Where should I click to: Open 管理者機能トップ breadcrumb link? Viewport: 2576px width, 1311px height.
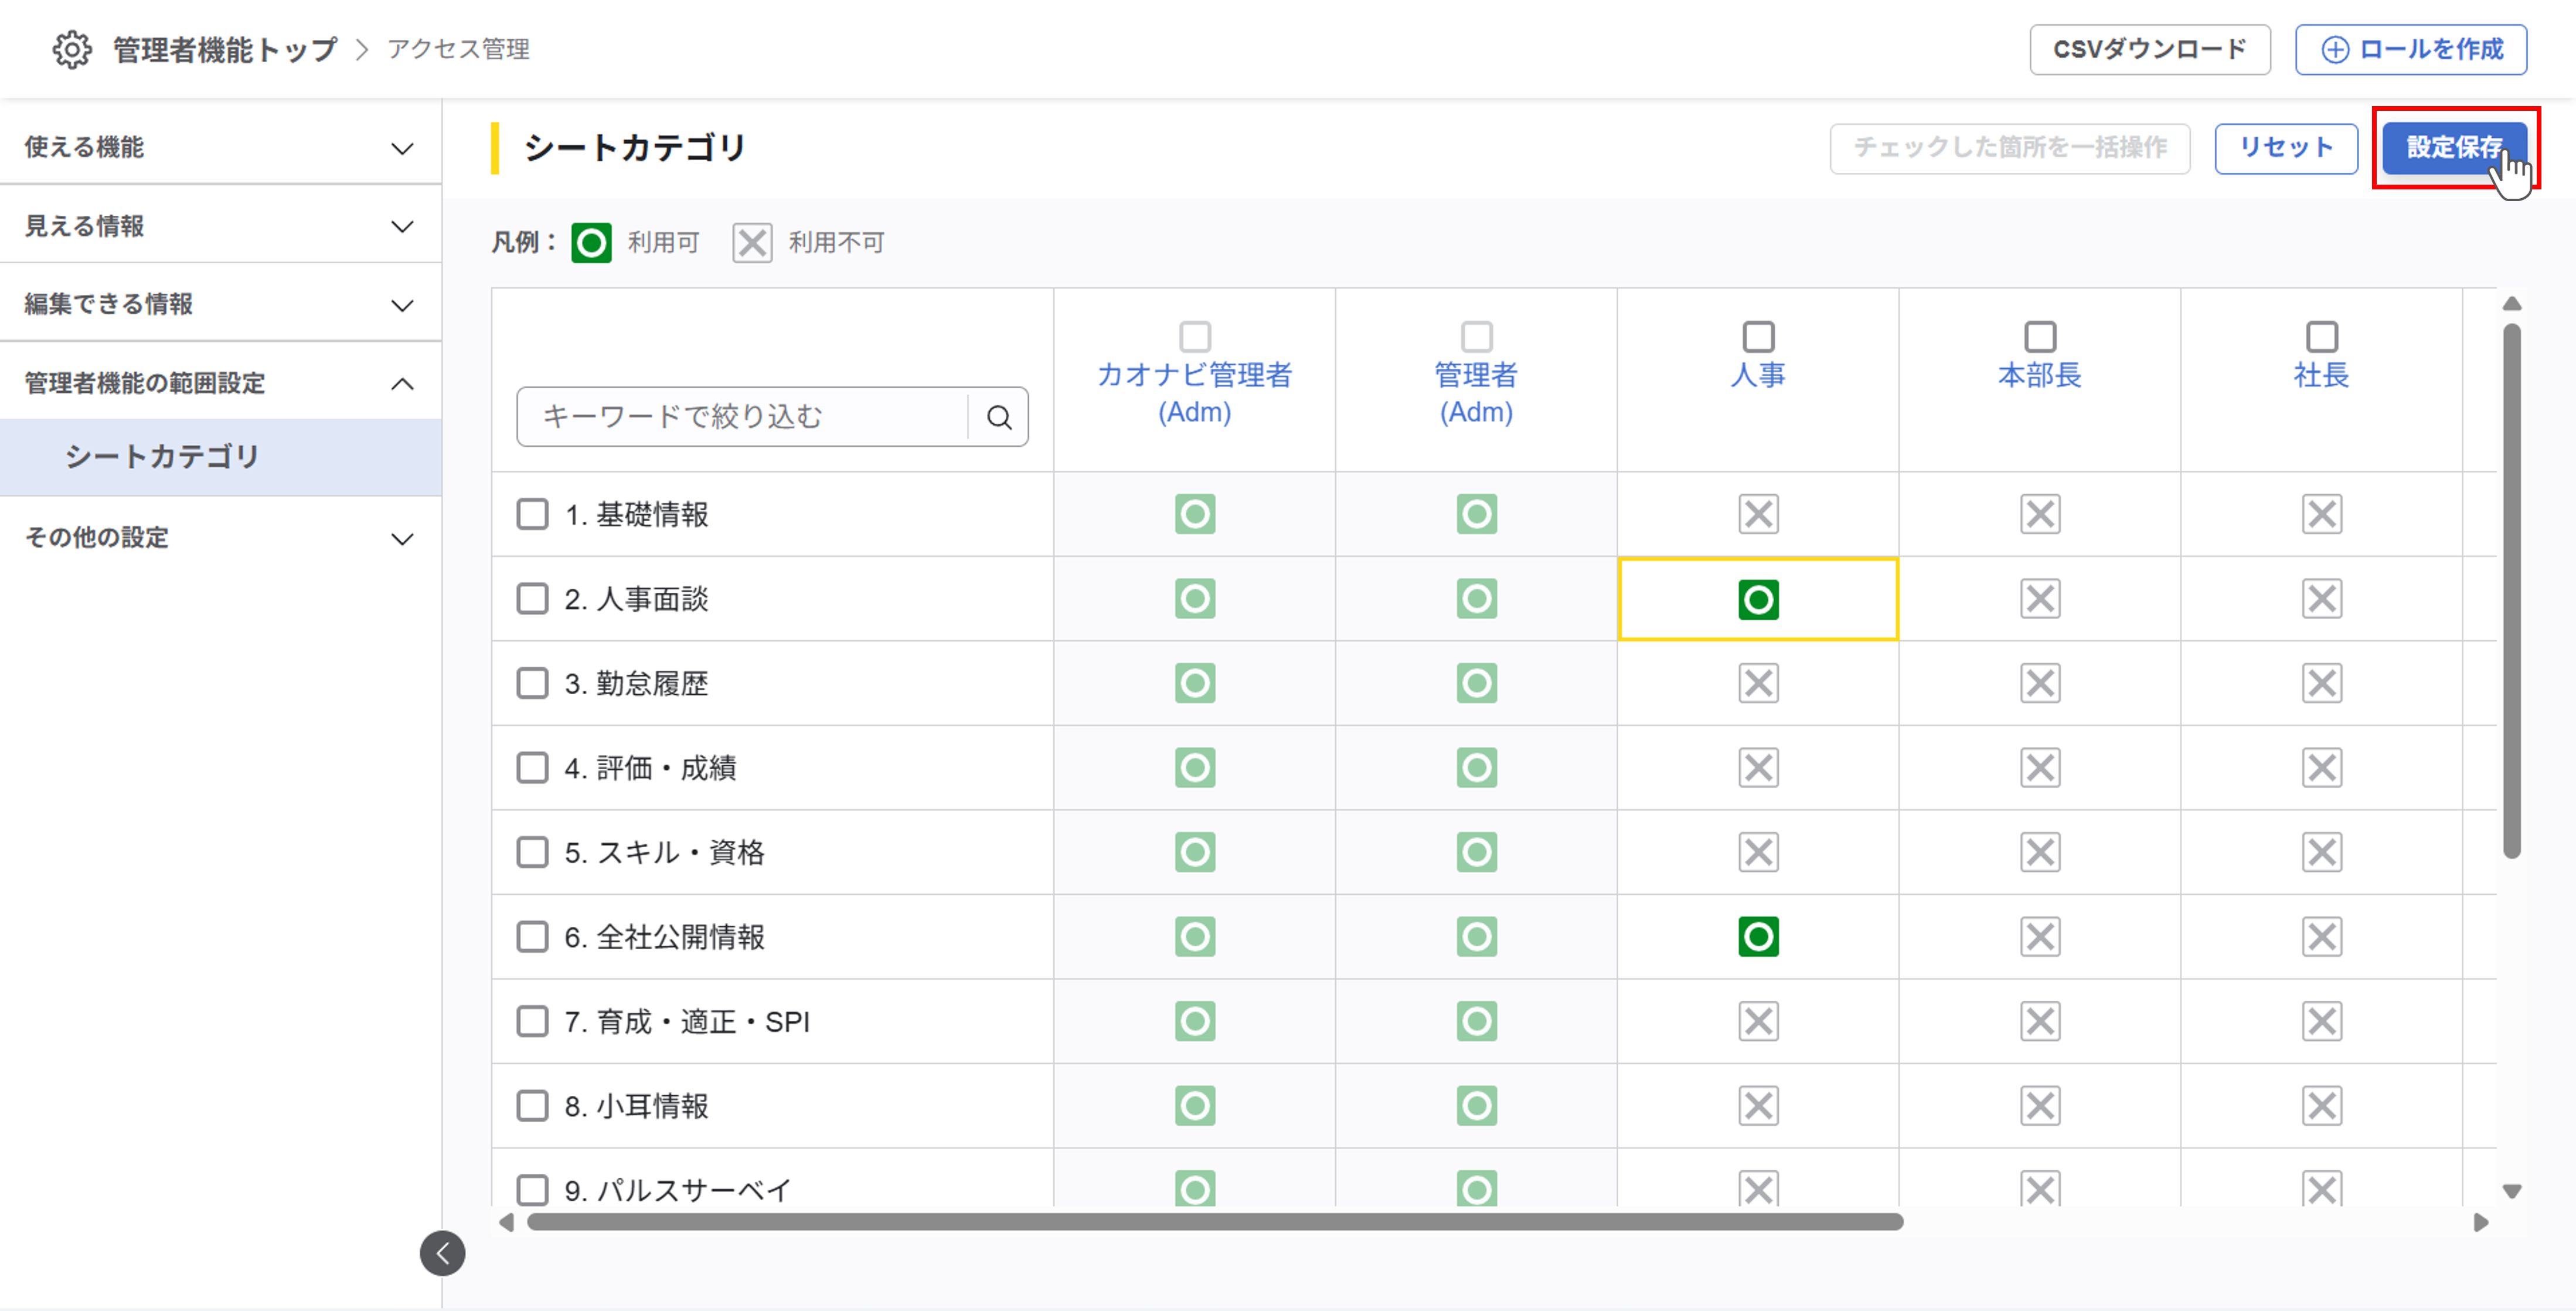coord(224,49)
